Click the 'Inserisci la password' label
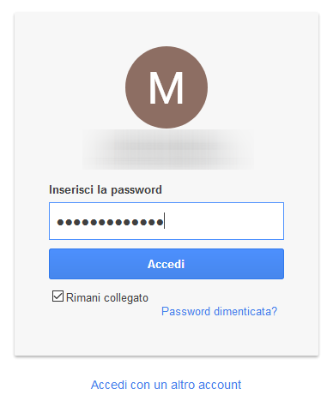333x401 pixels. pyautogui.click(x=106, y=189)
